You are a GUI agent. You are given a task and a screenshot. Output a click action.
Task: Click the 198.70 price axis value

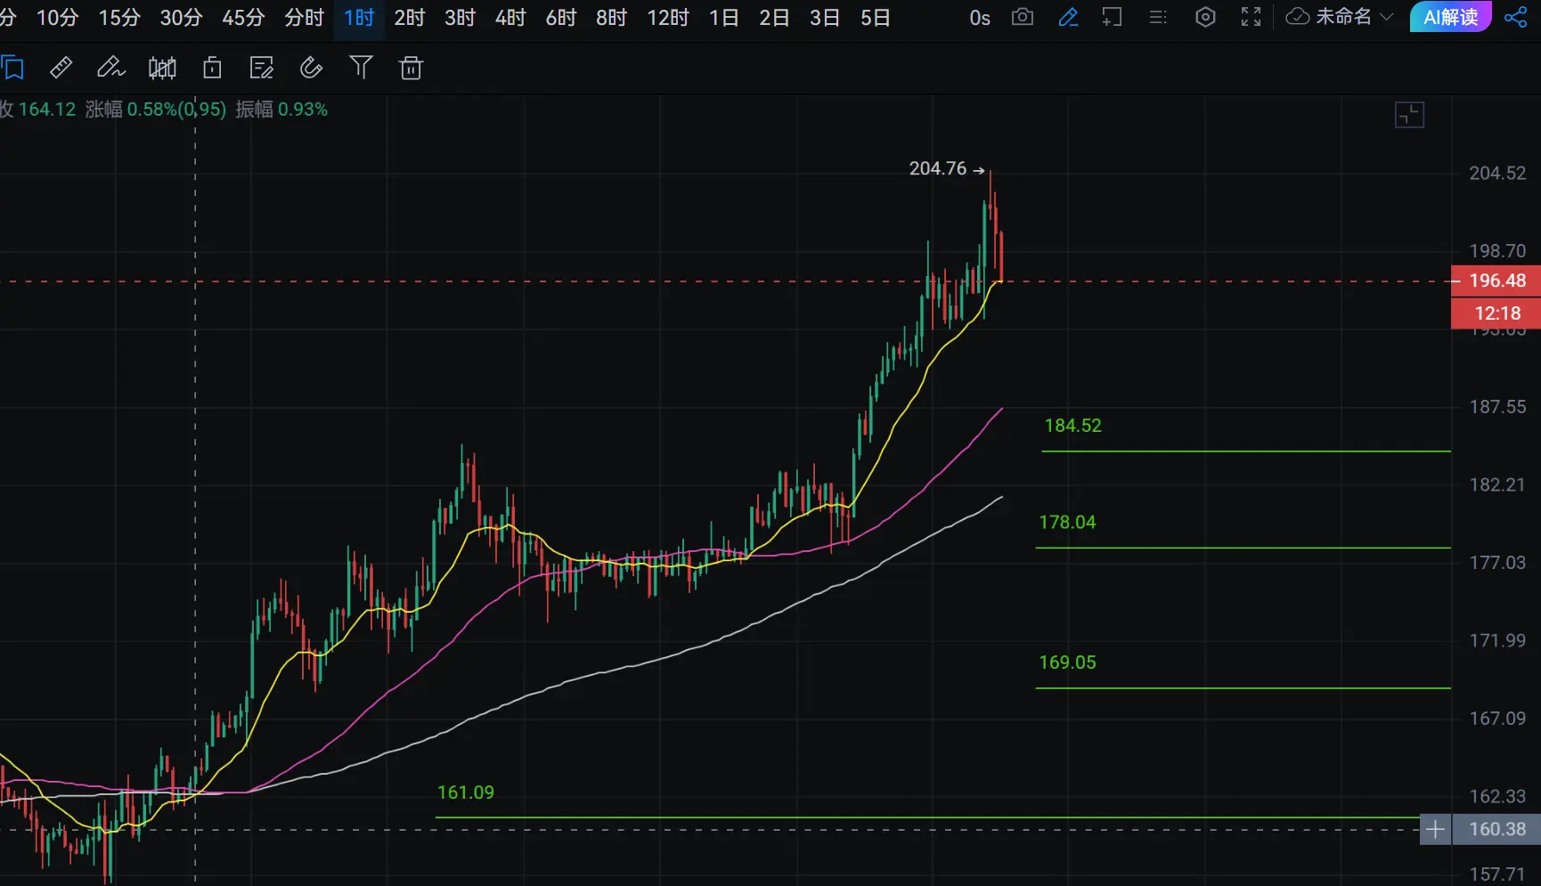point(1497,251)
